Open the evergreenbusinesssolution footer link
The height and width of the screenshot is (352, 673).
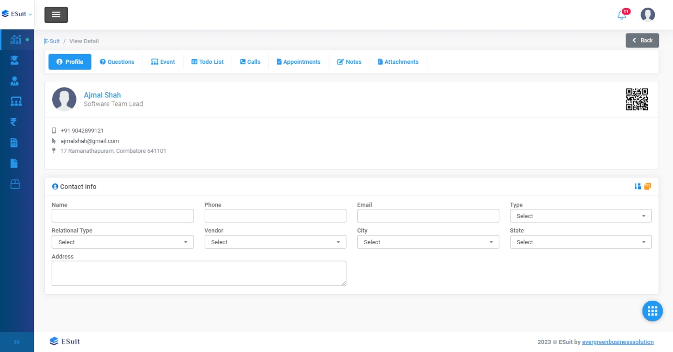(x=617, y=342)
